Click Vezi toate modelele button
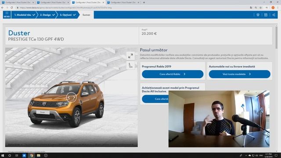Image resolution: width=281 pixels, height=158 pixels. (x=240, y=74)
